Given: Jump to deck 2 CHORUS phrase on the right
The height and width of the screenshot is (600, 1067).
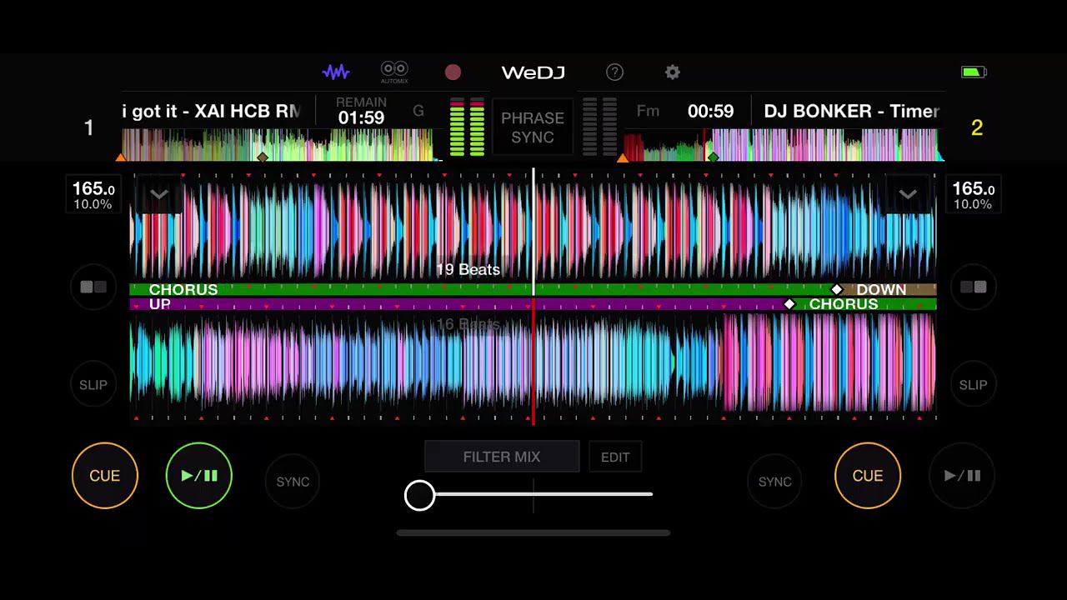Looking at the screenshot, I should click(x=844, y=305).
